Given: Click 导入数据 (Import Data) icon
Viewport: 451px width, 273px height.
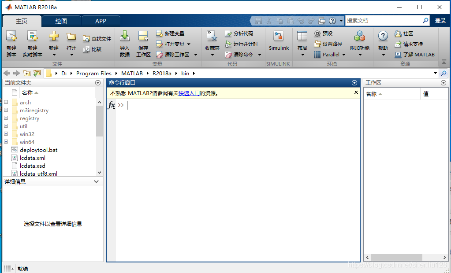Looking at the screenshot, I should (x=124, y=36).
